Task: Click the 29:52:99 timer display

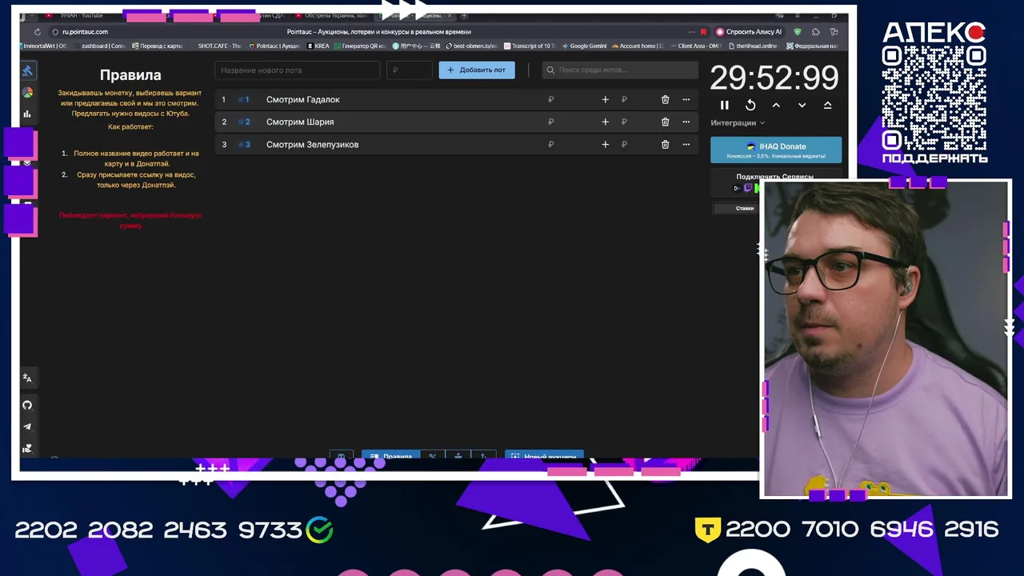Action: click(774, 78)
